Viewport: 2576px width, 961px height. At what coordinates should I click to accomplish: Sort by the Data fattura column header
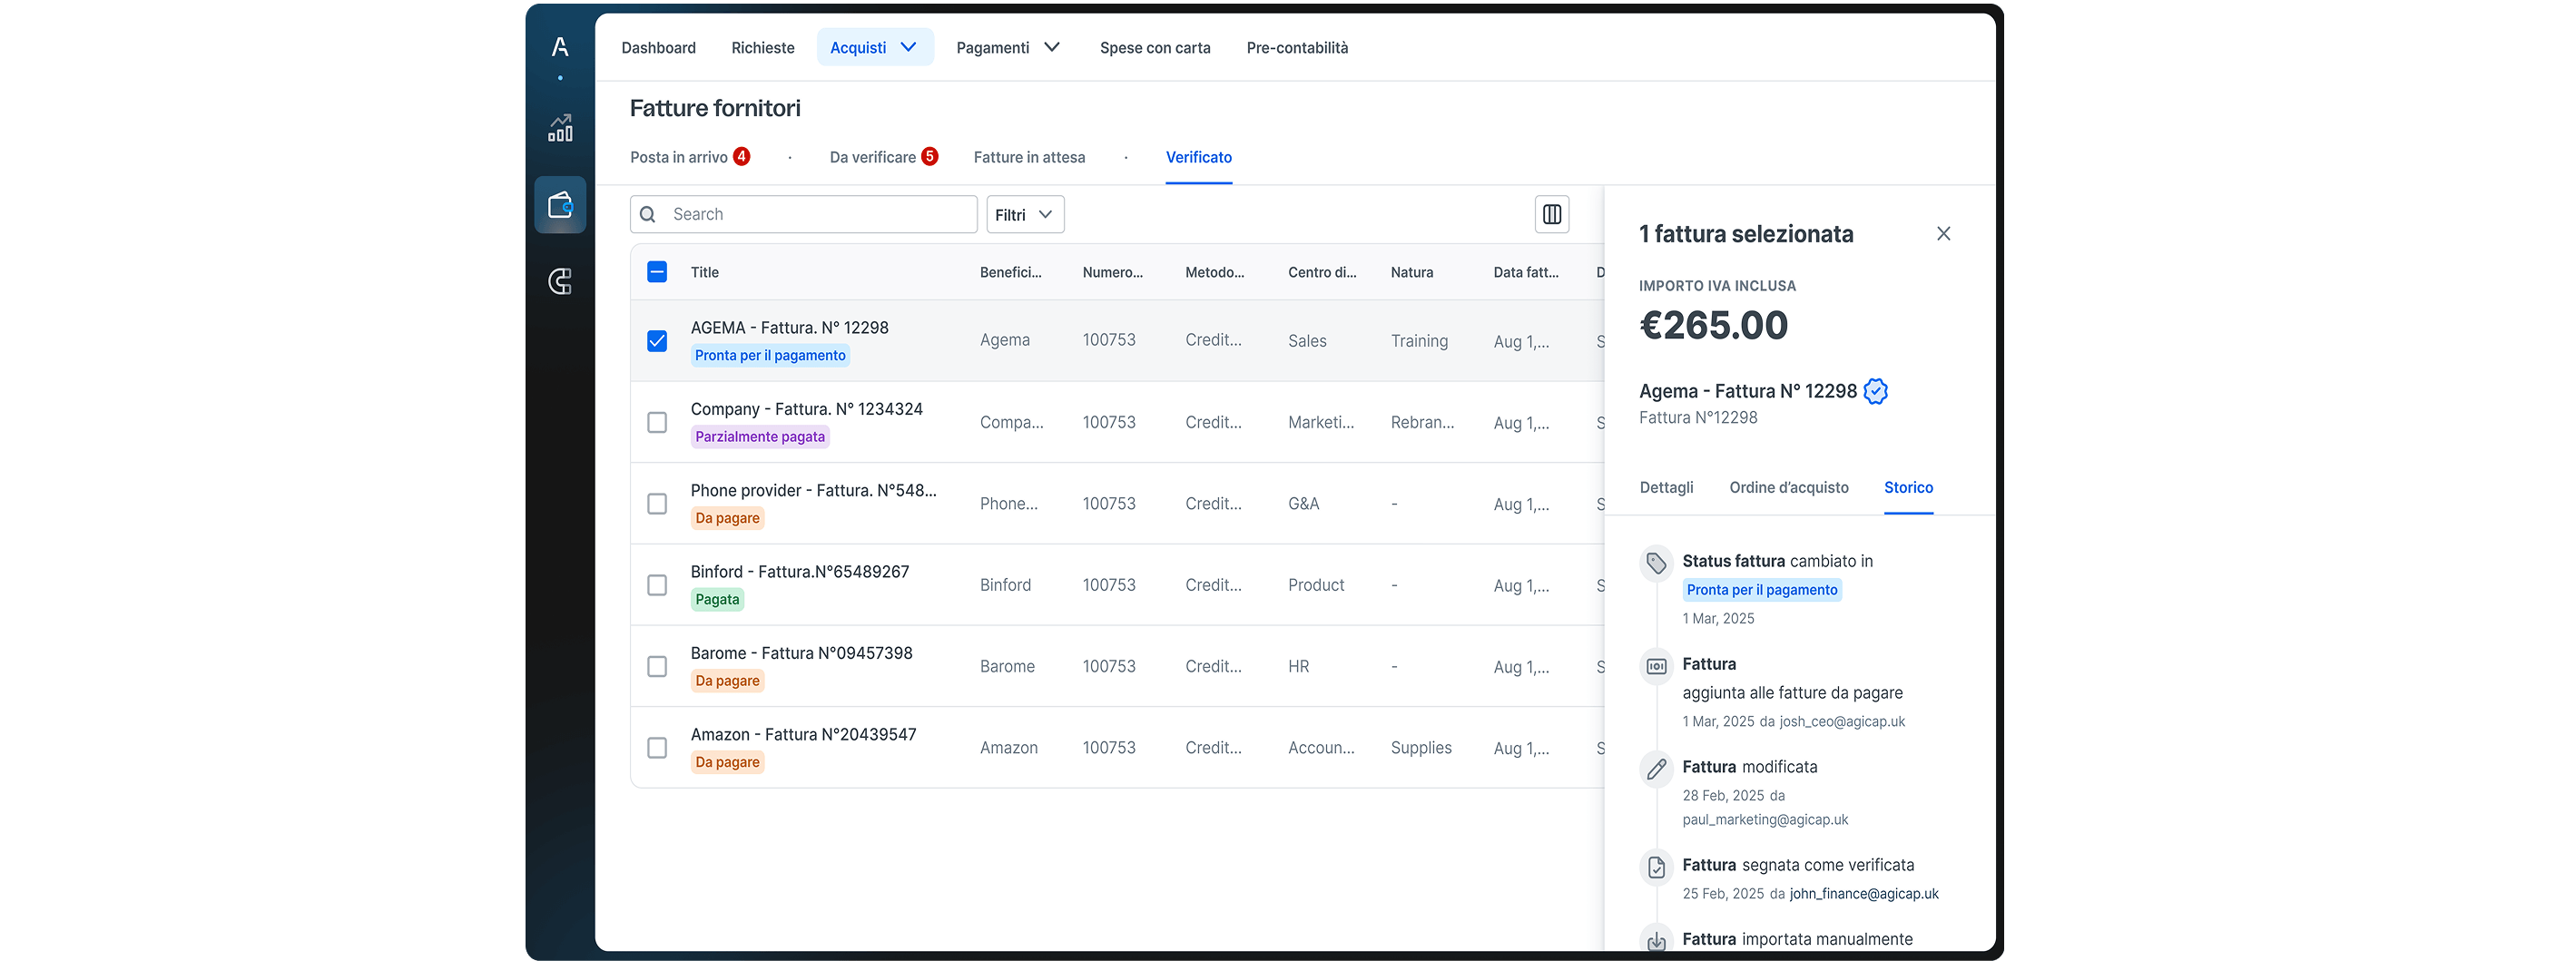pyautogui.click(x=1526, y=272)
